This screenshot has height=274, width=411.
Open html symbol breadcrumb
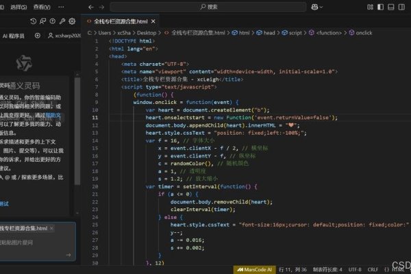point(240,33)
